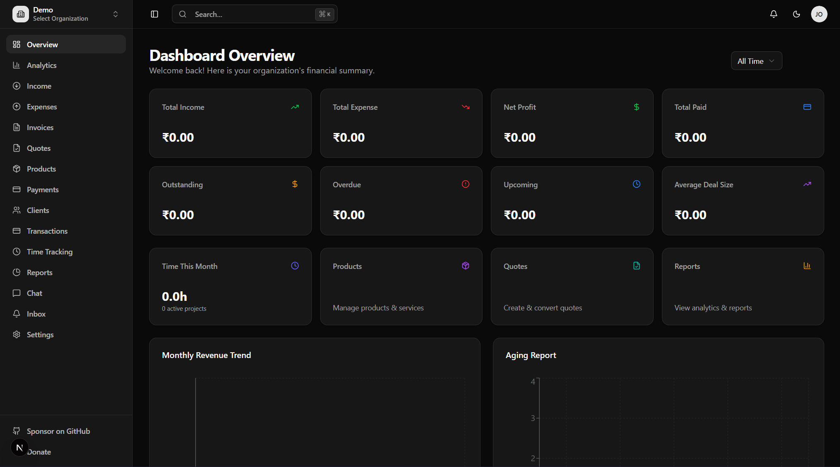Click the Total Paid card icon
840x467 pixels.
click(x=807, y=107)
